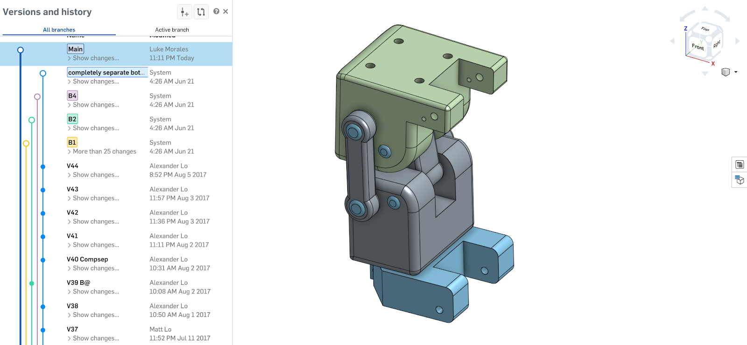Click the Top face of the view cube
747x345 pixels.
[x=705, y=29]
